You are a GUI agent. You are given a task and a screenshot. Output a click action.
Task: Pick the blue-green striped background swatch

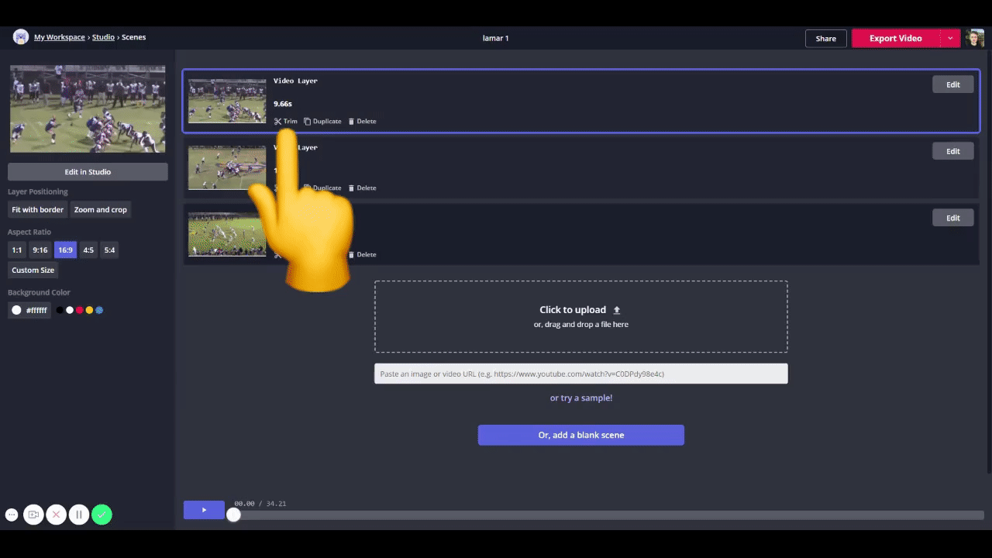point(99,310)
